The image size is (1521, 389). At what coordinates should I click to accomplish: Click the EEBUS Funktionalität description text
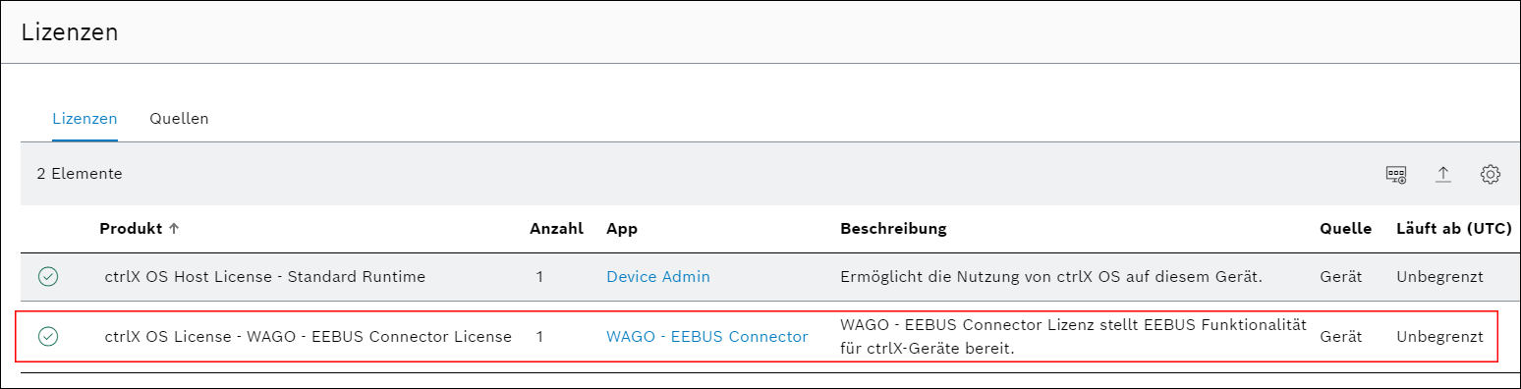[1073, 337]
